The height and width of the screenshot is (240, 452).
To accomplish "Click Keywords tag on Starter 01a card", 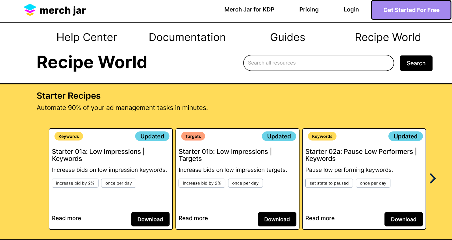I will pos(69,136).
